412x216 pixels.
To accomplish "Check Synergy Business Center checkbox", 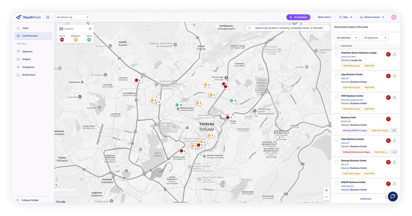I will [x=336, y=161].
